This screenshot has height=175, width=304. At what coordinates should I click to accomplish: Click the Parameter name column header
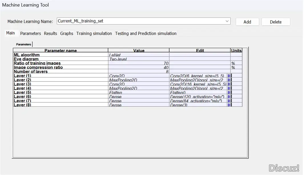click(61, 50)
